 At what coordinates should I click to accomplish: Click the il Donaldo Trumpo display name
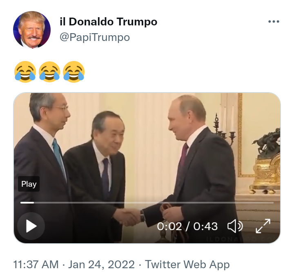pyautogui.click(x=108, y=22)
